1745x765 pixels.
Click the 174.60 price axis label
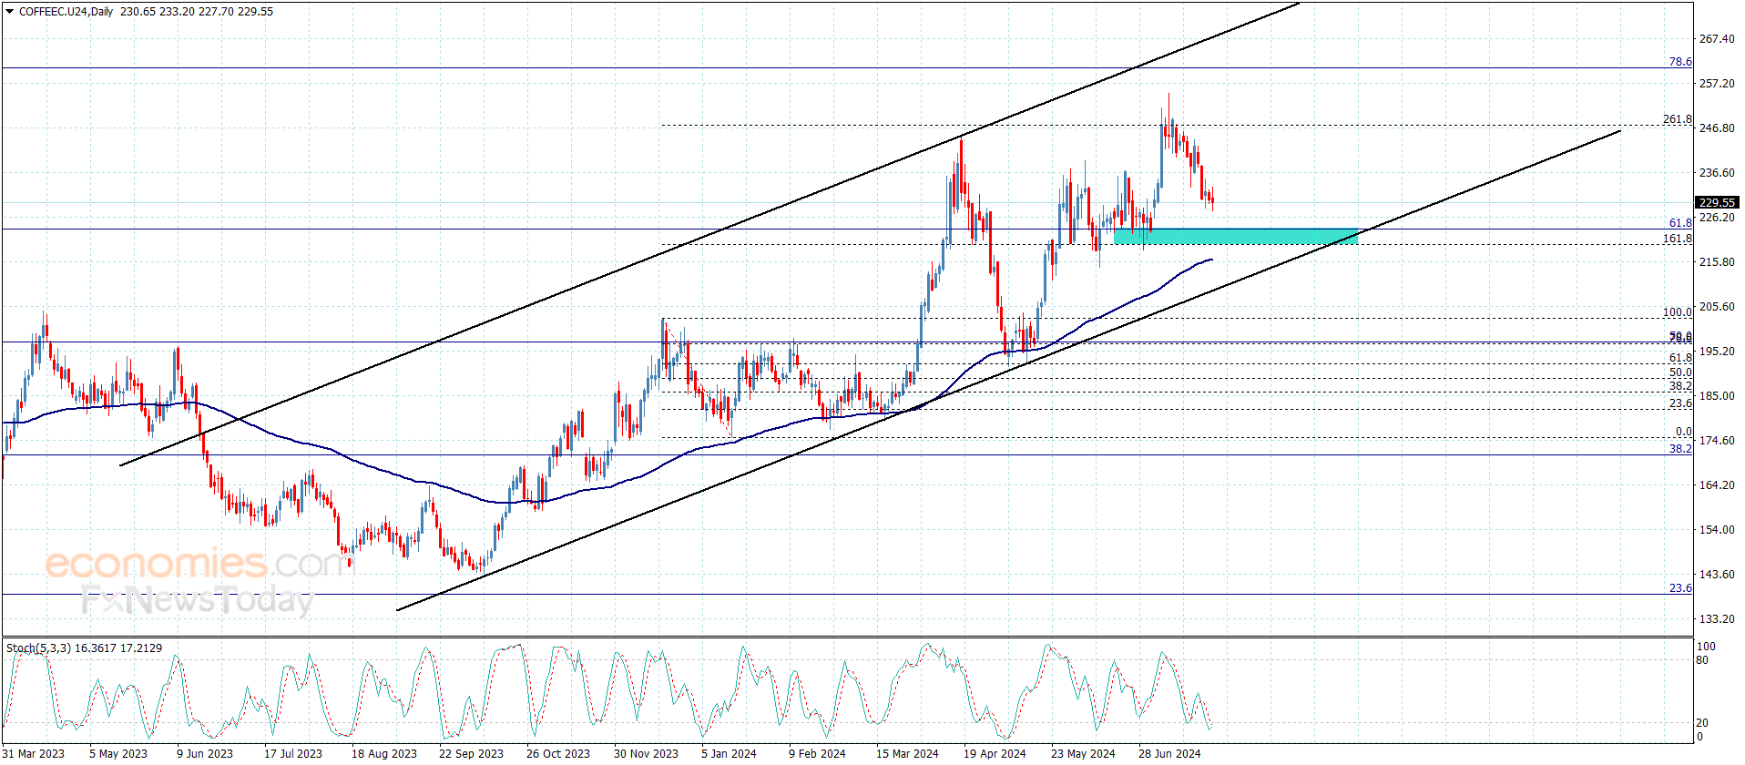coord(1717,441)
